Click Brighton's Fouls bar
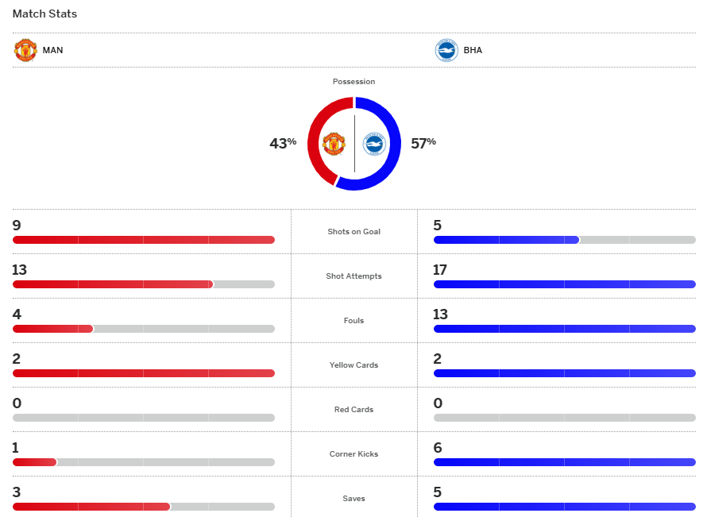707x517 pixels. click(564, 329)
